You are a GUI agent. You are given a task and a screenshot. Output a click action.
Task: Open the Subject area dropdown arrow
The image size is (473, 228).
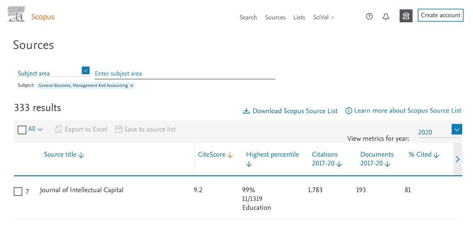pos(85,70)
